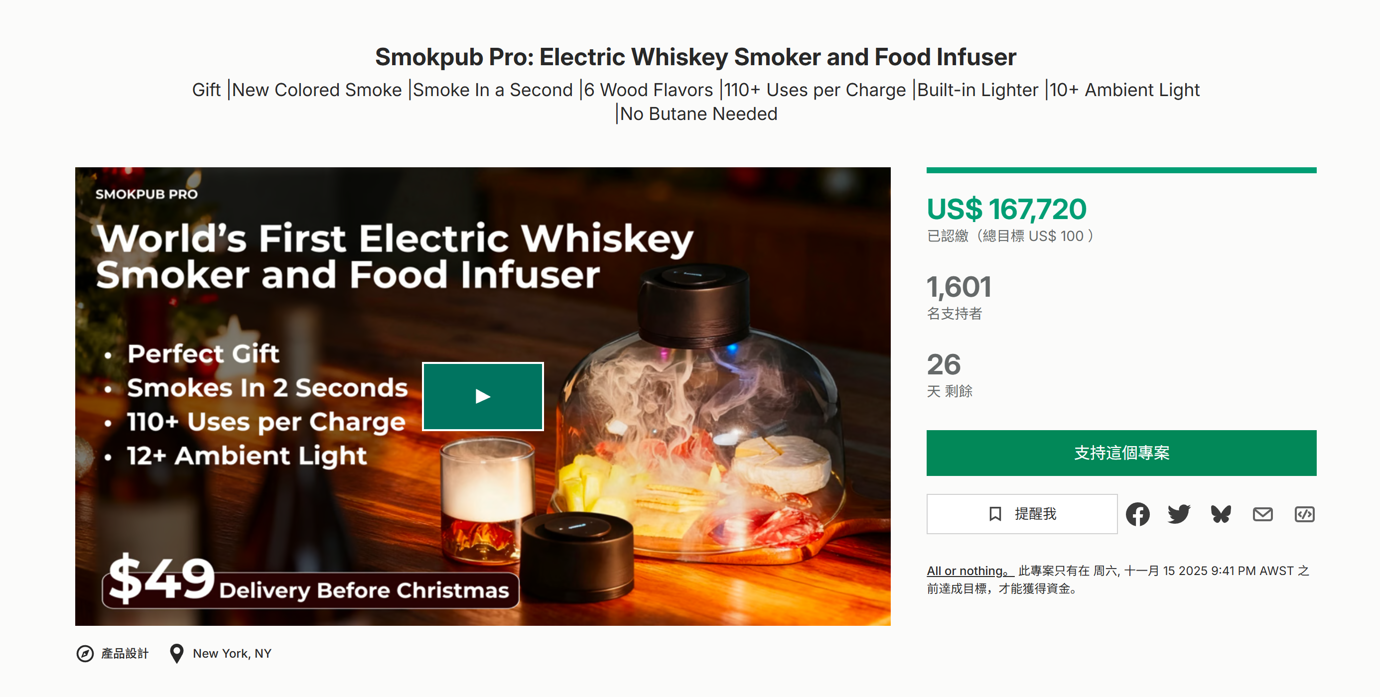
Task: Share the campaign on Bluesky
Action: point(1220,514)
